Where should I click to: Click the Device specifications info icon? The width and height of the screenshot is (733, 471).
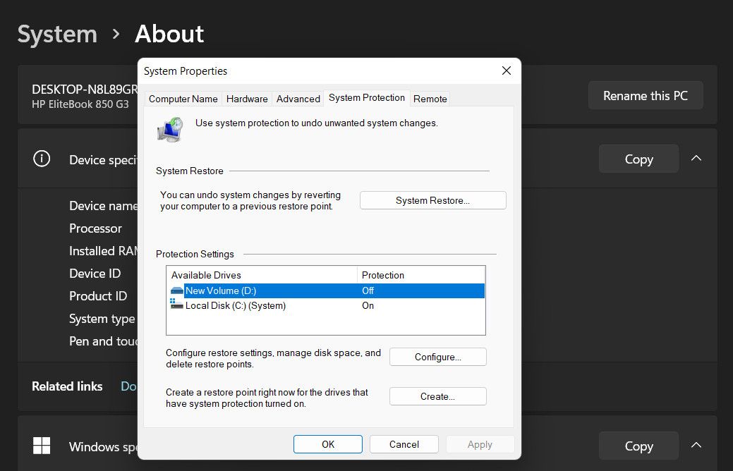click(42, 159)
